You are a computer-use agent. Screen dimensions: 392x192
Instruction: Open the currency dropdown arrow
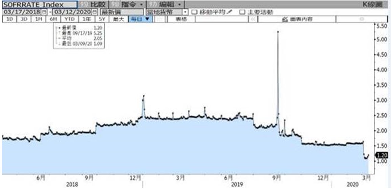tap(185, 12)
